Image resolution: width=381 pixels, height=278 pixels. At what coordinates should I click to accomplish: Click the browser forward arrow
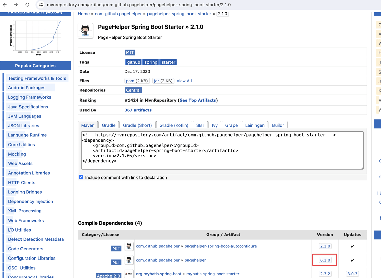click(16, 5)
